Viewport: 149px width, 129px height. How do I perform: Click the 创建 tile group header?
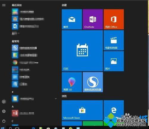[64, 5]
